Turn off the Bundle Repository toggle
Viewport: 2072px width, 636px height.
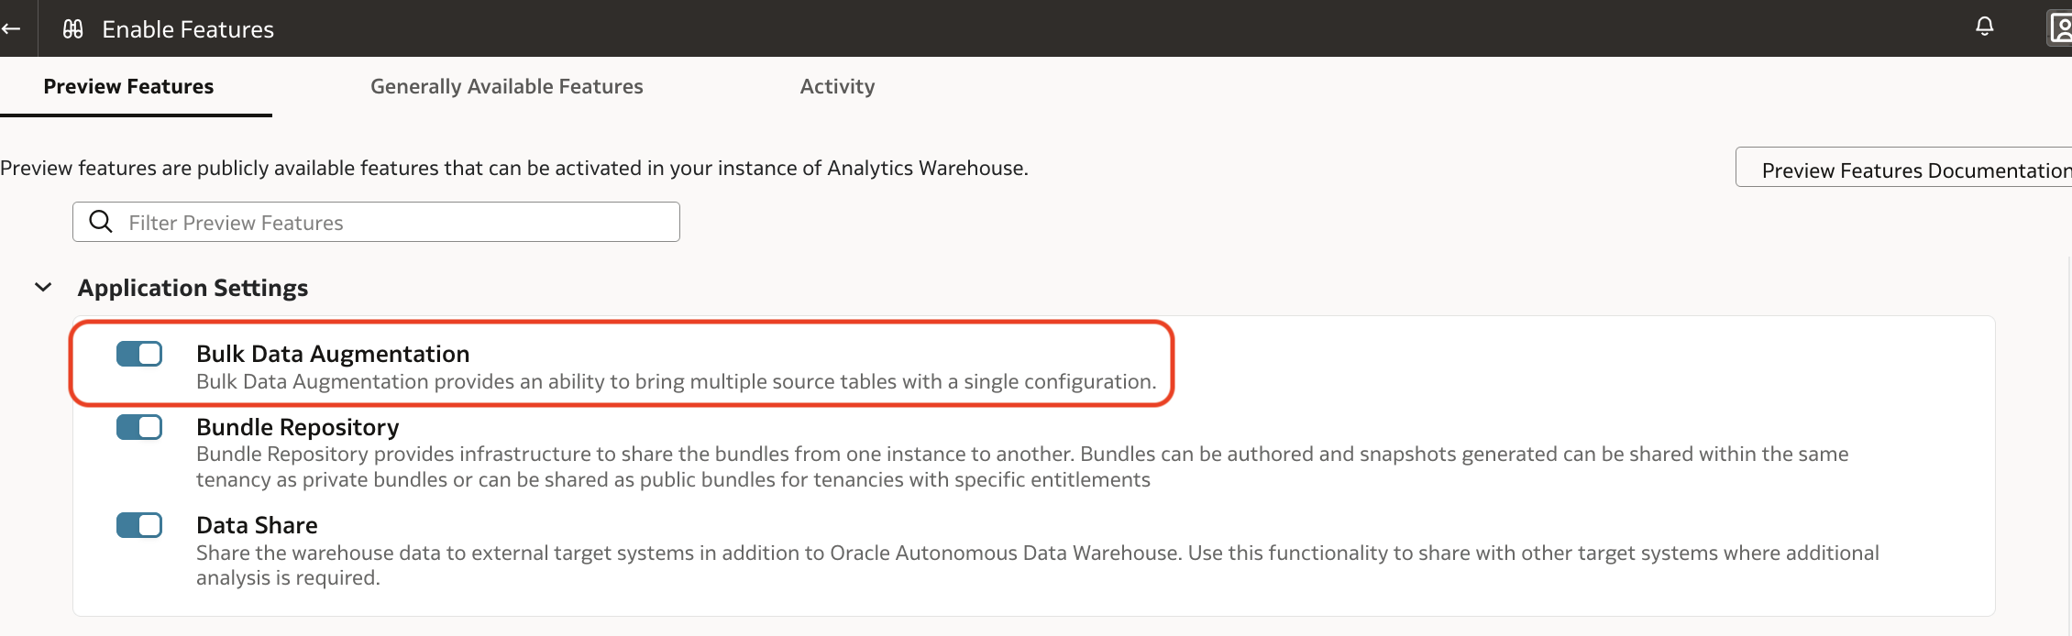point(139,427)
